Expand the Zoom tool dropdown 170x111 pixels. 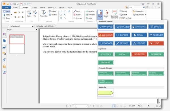(x=11, y=18)
